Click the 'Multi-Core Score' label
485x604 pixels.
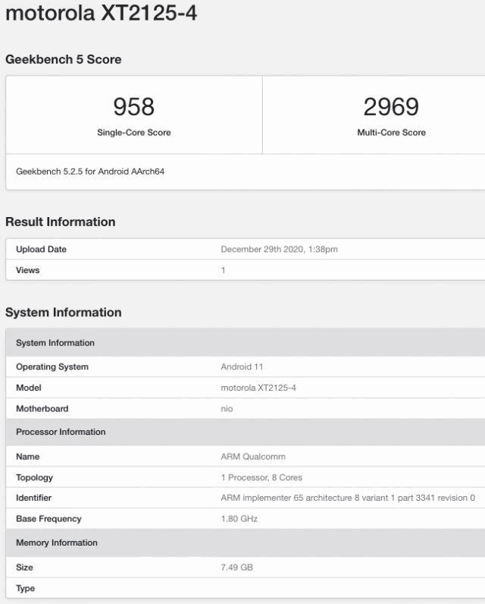[x=391, y=133]
